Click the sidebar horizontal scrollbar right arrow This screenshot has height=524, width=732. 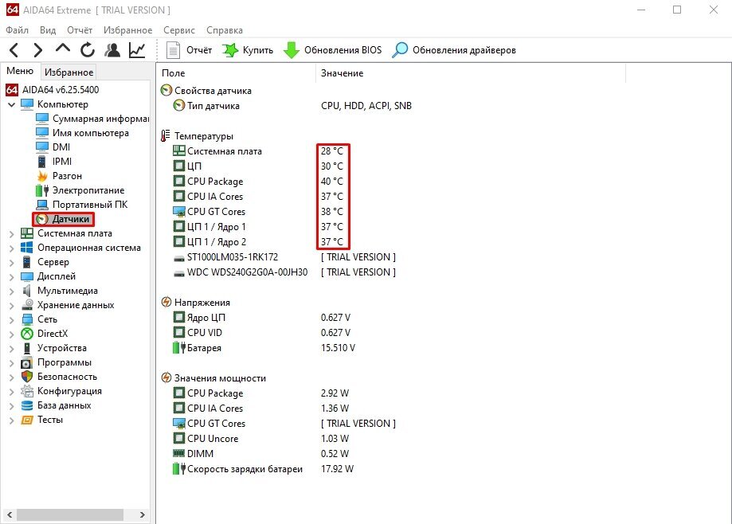[x=143, y=514]
